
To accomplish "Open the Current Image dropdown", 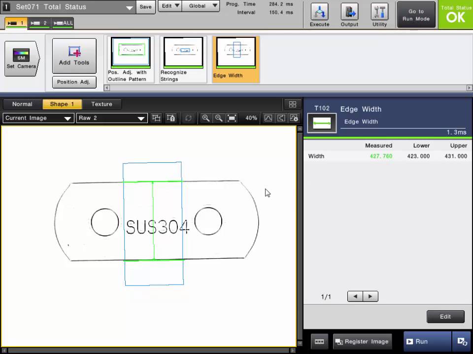I will tap(38, 118).
